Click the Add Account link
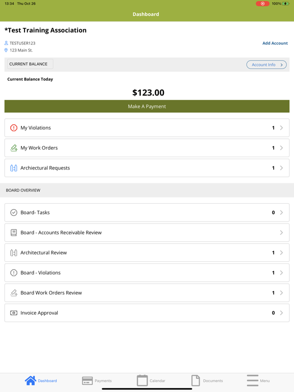The image size is (294, 392). (275, 43)
